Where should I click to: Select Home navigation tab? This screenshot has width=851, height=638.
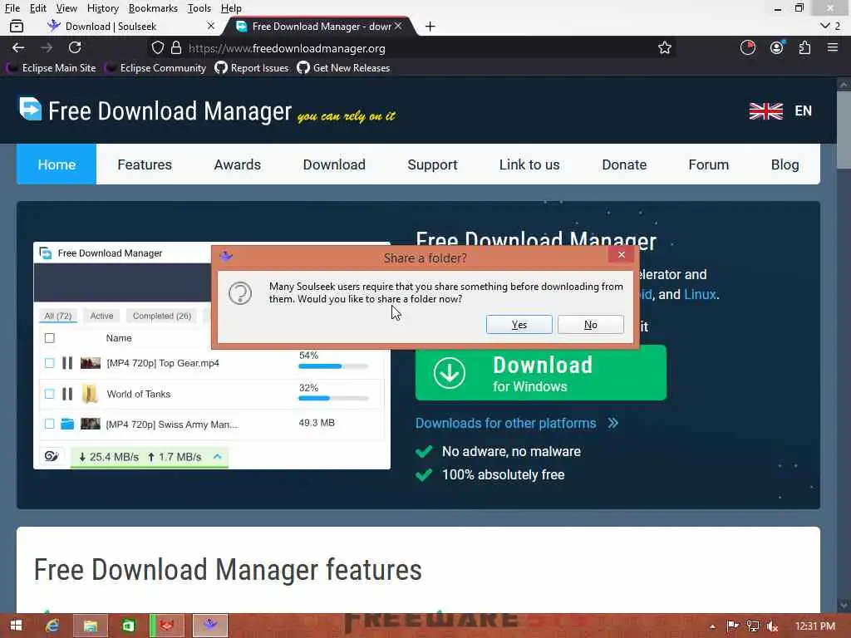click(x=57, y=164)
